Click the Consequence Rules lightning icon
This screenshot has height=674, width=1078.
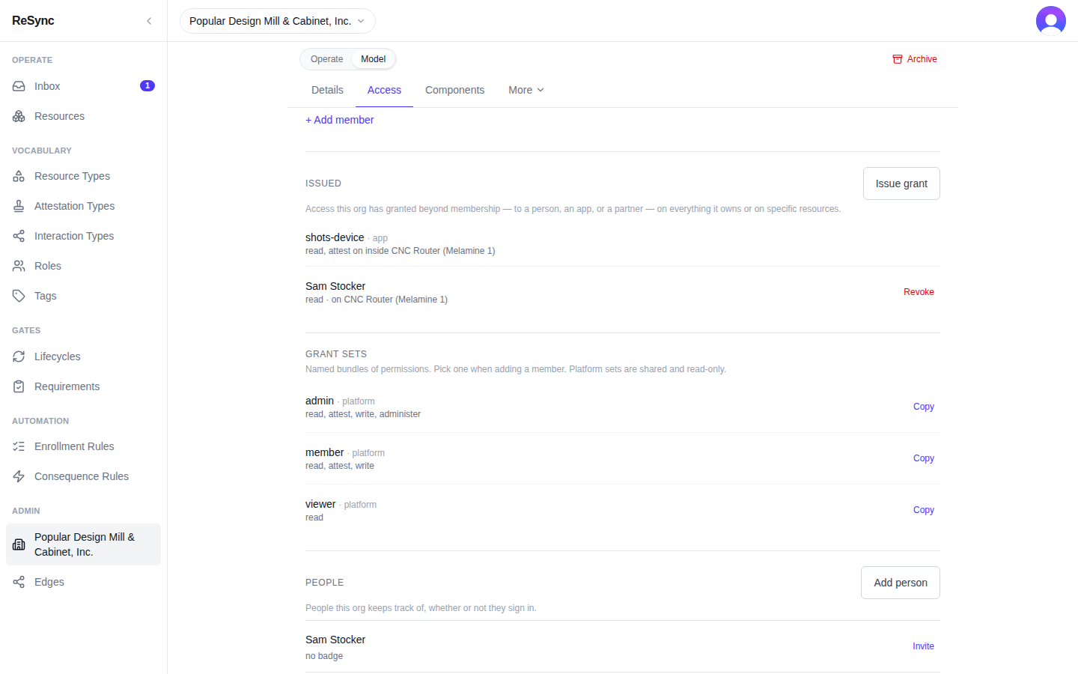coord(19,476)
